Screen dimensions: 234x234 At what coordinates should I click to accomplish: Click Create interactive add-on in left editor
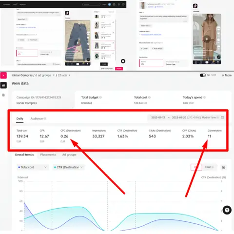21,40
